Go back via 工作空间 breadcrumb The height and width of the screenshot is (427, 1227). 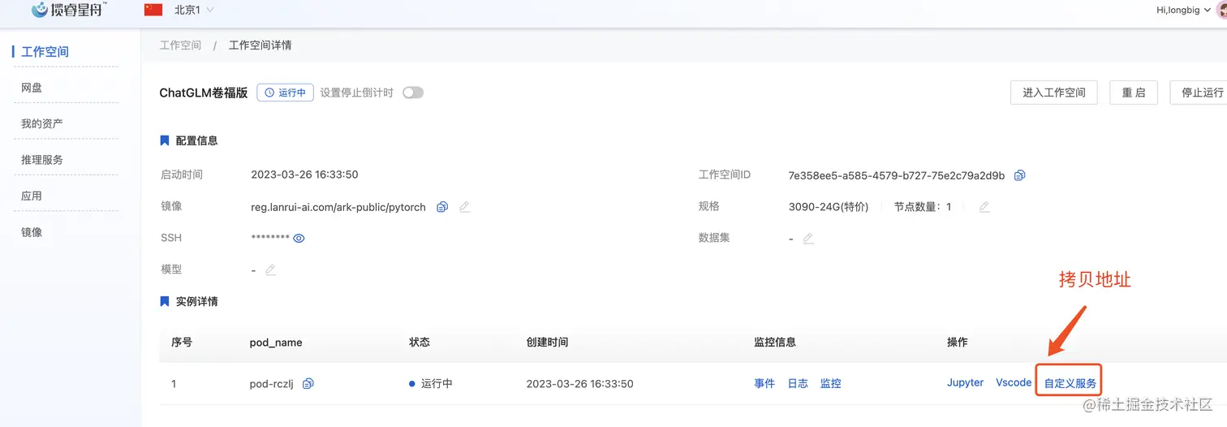pyautogui.click(x=180, y=45)
